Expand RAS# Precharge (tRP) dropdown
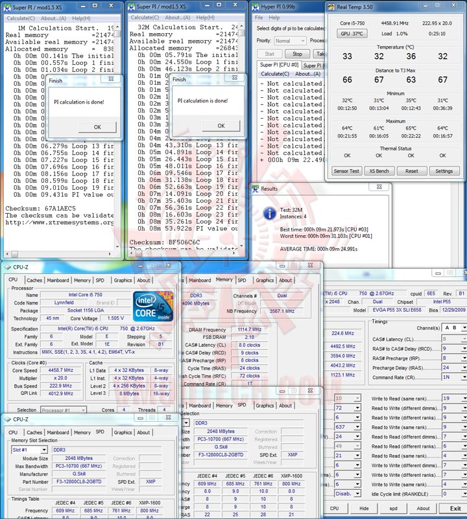This screenshot has height=519, width=467. pyautogui.click(x=464, y=358)
